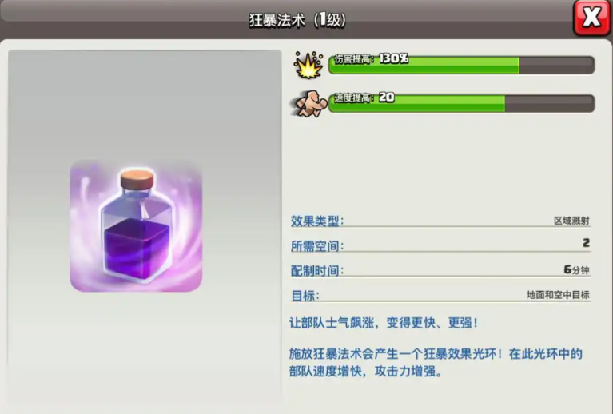
Task: Tap the cork on the spell bottle
Action: (137, 179)
